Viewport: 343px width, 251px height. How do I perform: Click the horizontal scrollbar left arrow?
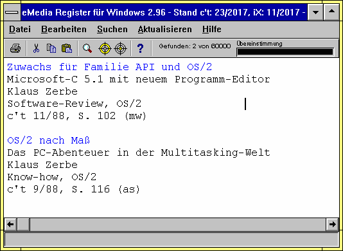coord(10,224)
